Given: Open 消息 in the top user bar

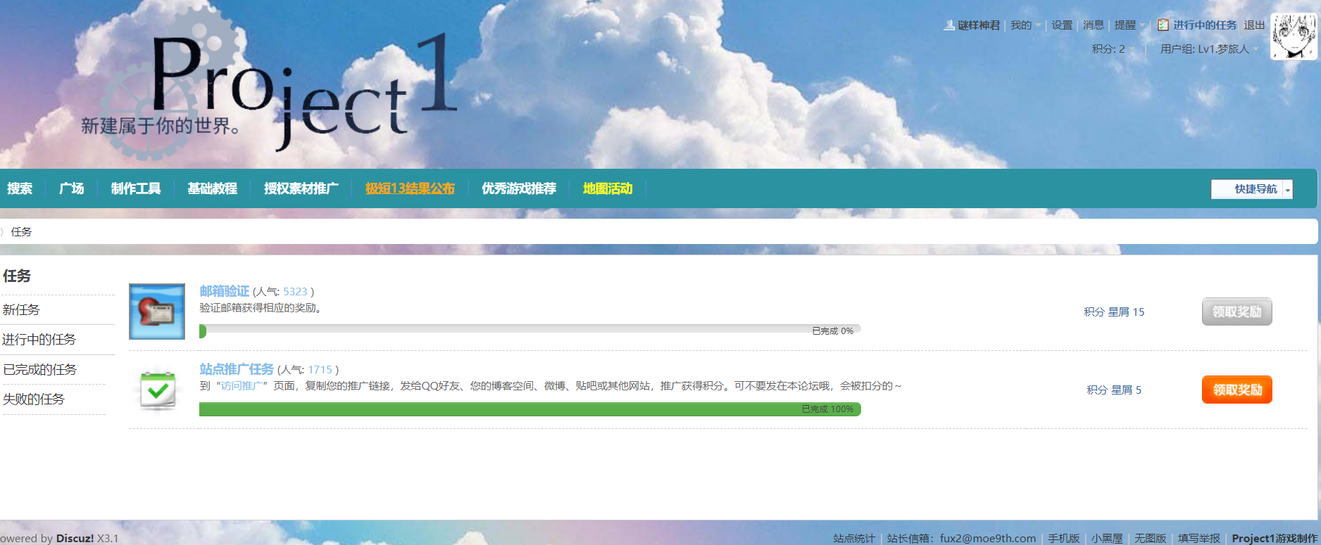Looking at the screenshot, I should 1094,25.
